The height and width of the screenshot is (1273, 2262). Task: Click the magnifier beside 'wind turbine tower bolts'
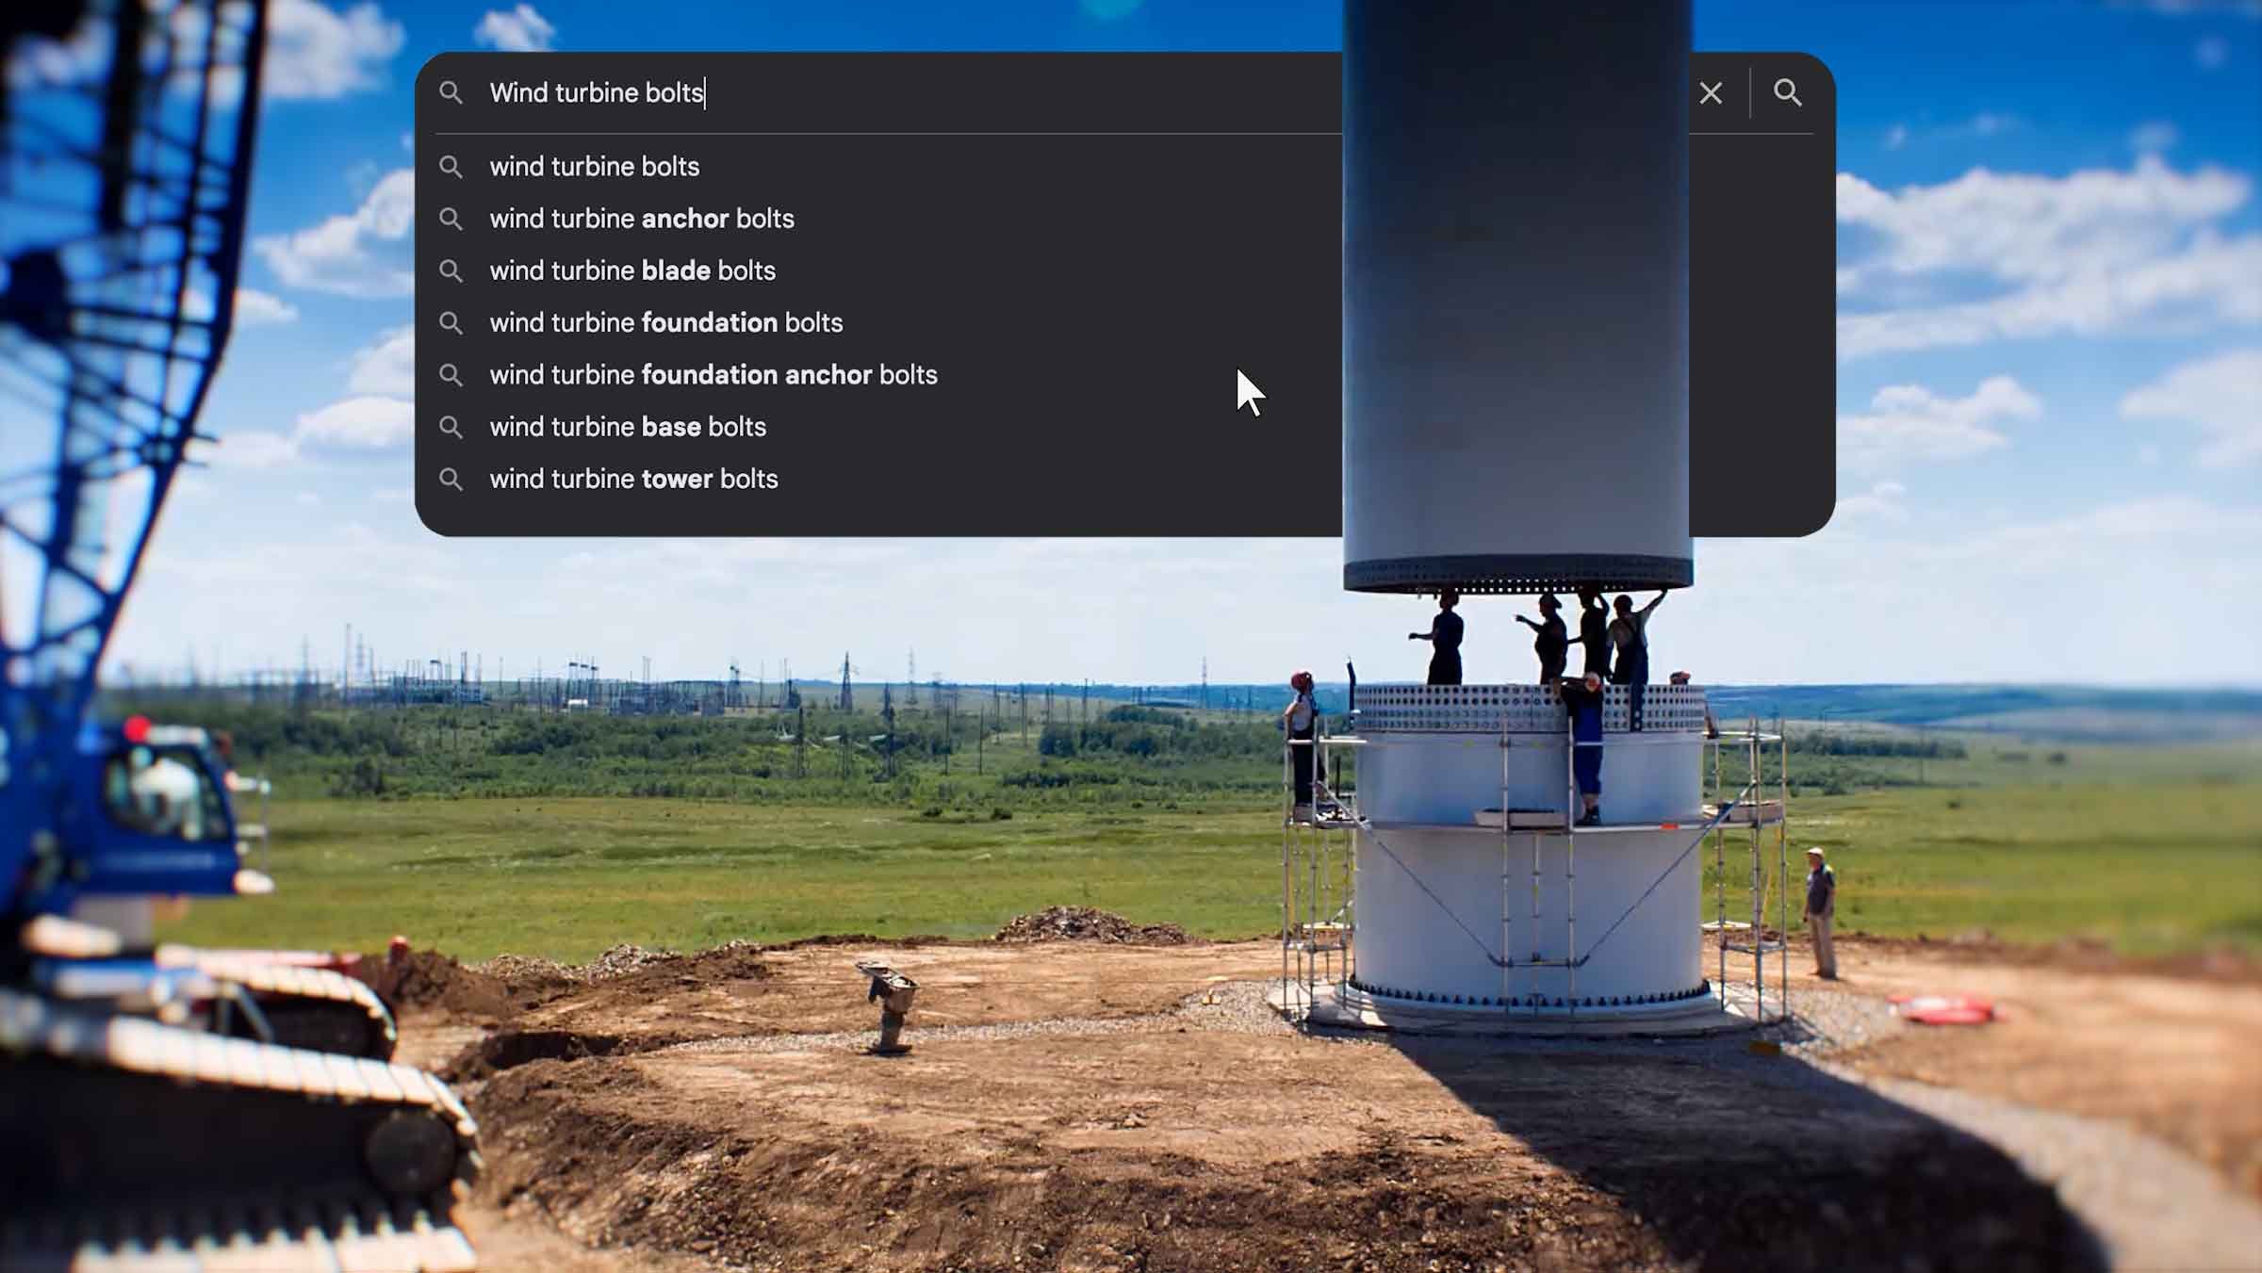point(451,479)
